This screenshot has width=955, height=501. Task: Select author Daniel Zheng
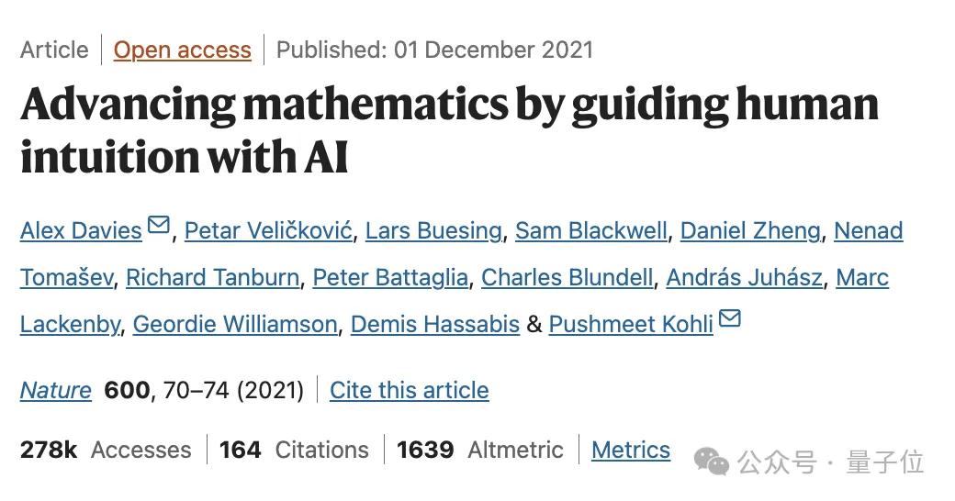click(x=750, y=230)
